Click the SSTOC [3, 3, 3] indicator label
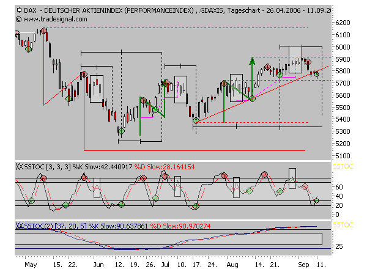 tap(47, 167)
